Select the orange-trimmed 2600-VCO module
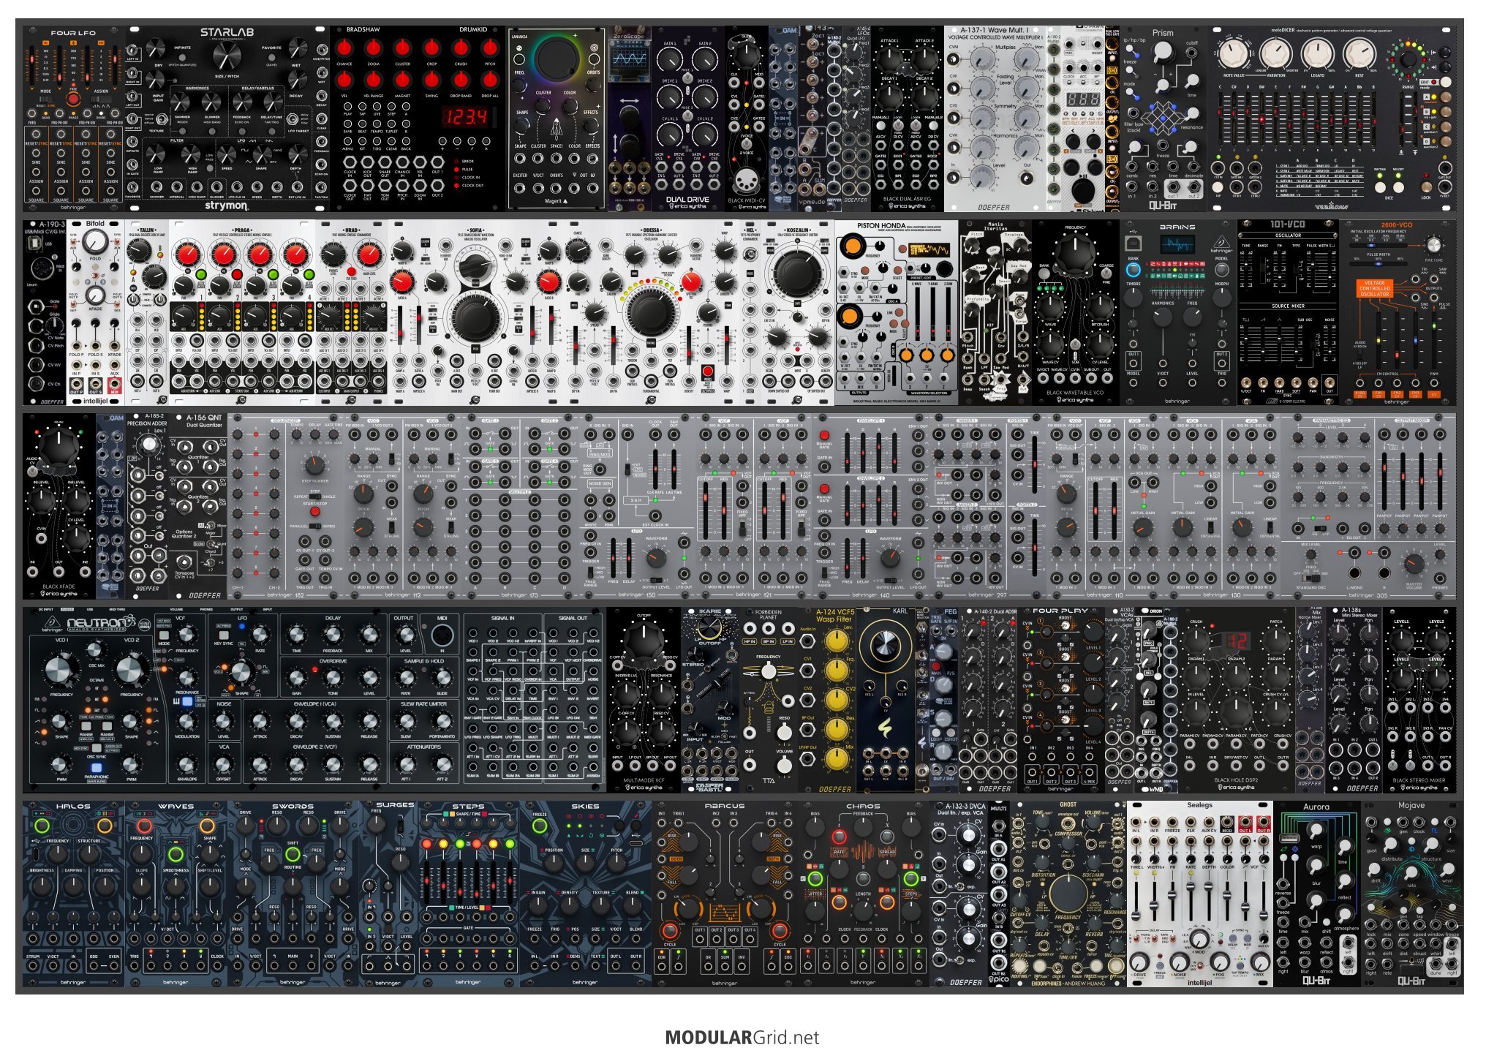1486x1053 pixels. tap(1397, 312)
